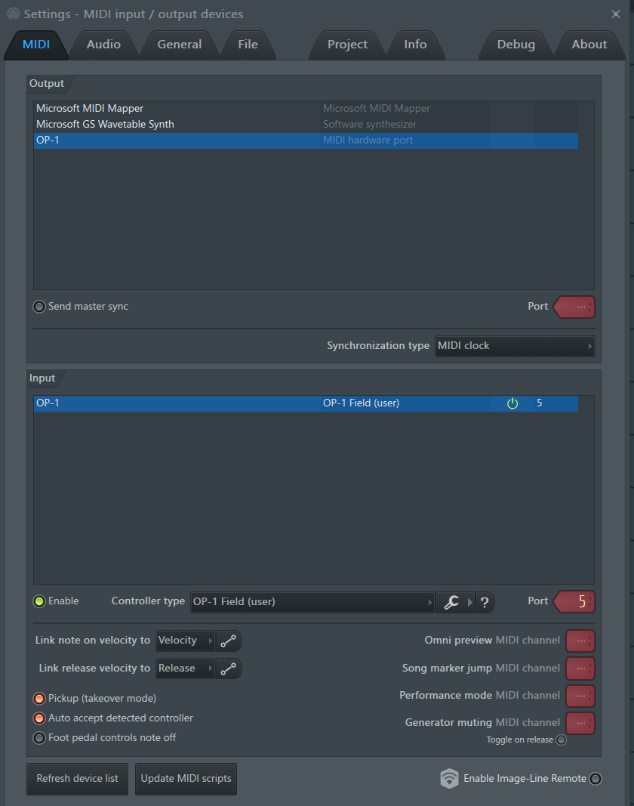This screenshot has width=634, height=806.
Task: Set the Omni preview MIDI channel selector
Action: click(x=580, y=641)
